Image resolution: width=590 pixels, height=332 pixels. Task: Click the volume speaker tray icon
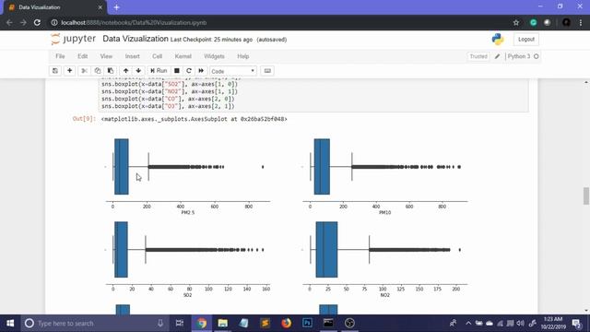(520, 323)
